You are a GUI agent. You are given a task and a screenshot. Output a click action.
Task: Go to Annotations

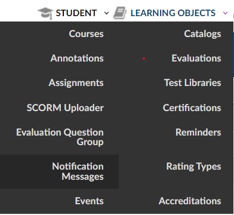pos(77,59)
